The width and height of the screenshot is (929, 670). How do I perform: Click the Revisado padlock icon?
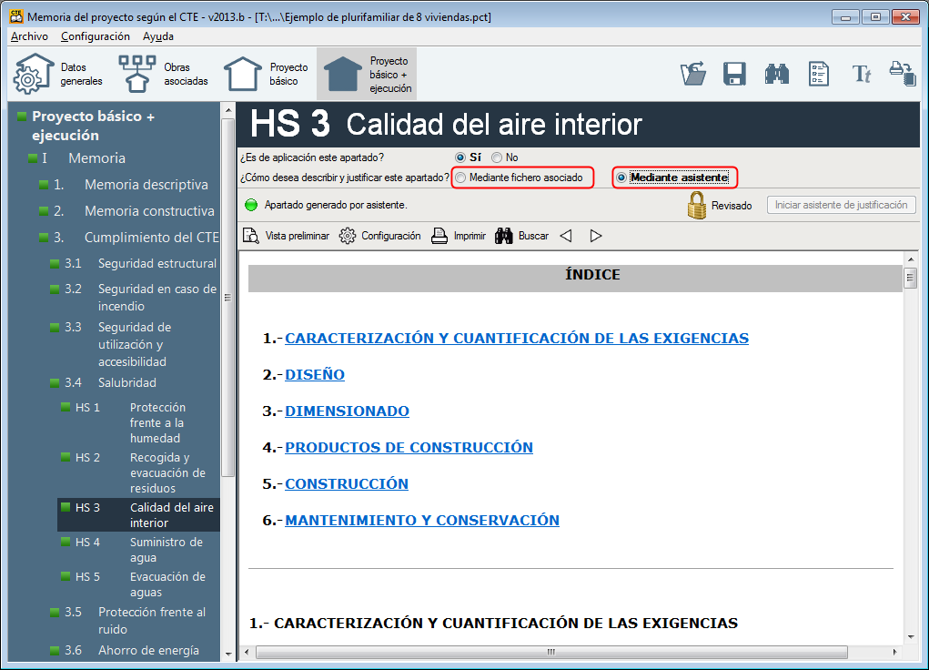(697, 205)
